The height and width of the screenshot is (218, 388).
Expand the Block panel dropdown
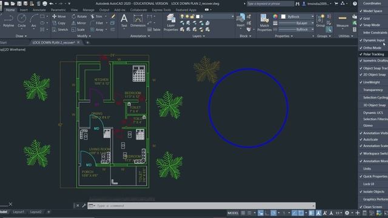click(245, 36)
